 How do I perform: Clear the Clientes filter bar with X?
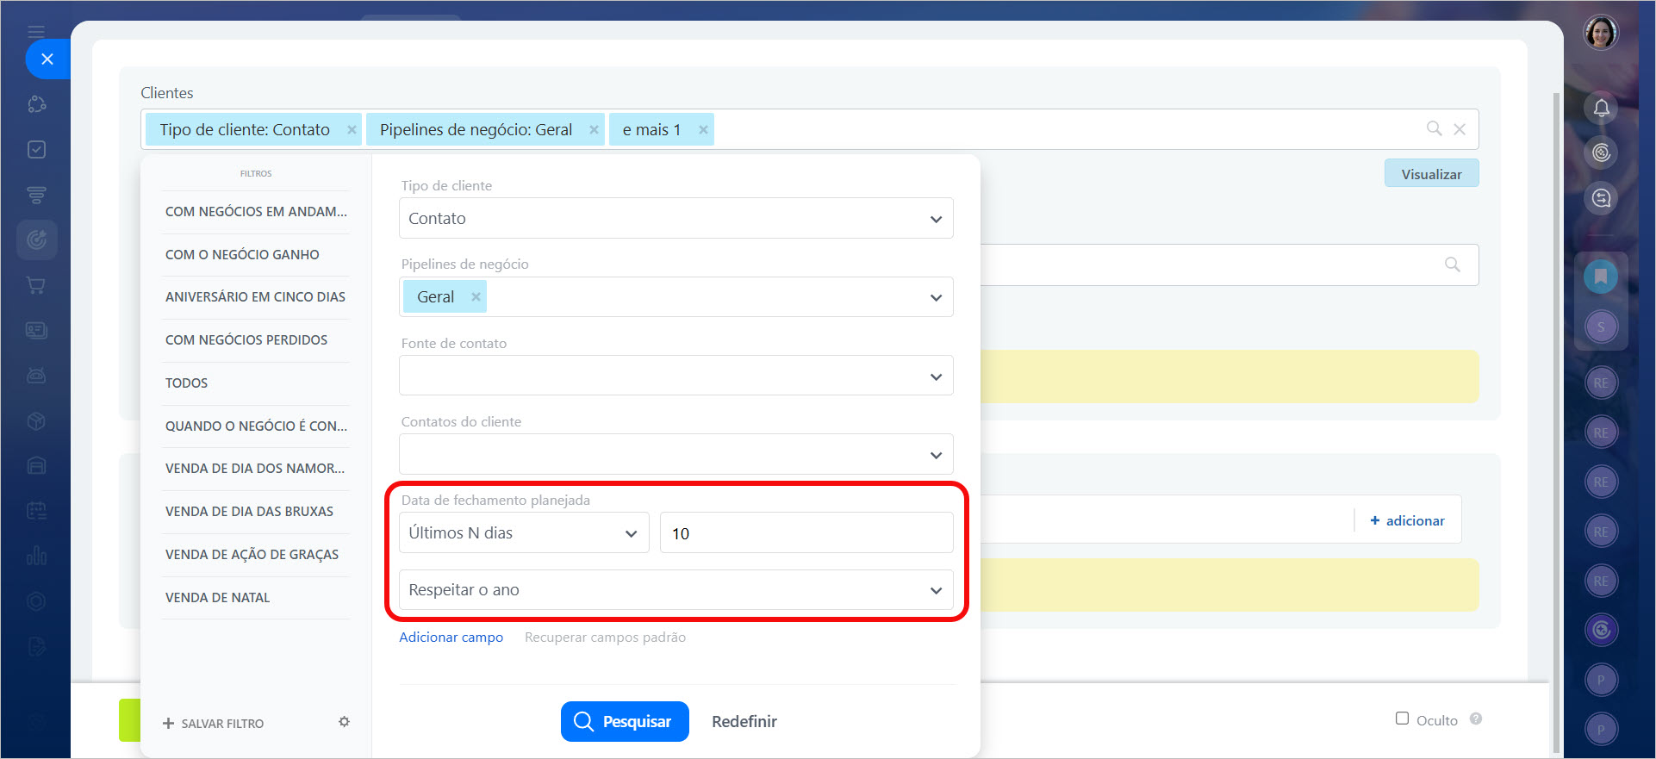tap(1460, 129)
